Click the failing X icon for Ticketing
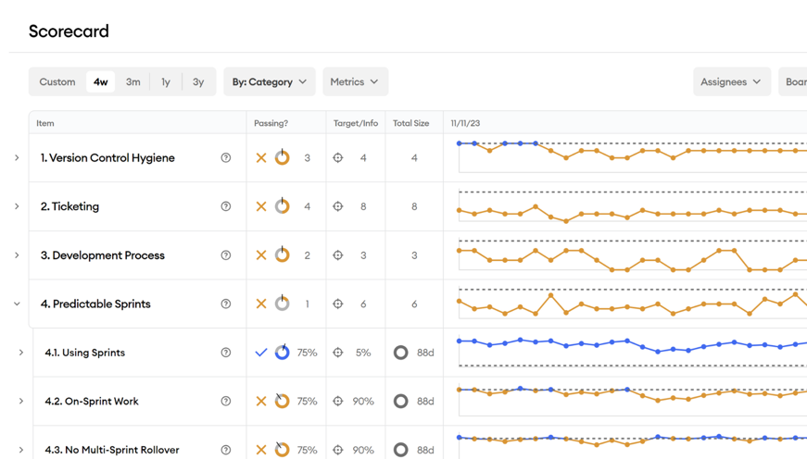This screenshot has width=807, height=459. (x=261, y=206)
